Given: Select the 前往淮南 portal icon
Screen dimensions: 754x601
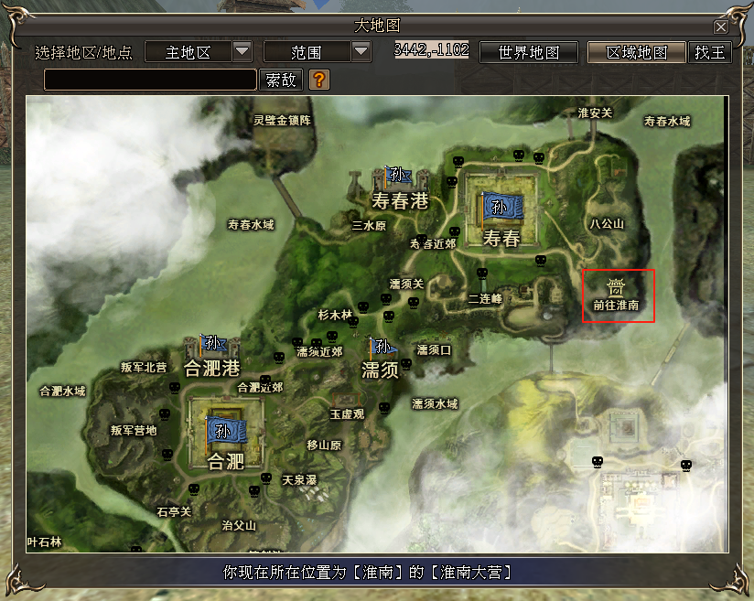Looking at the screenshot, I should (x=617, y=287).
